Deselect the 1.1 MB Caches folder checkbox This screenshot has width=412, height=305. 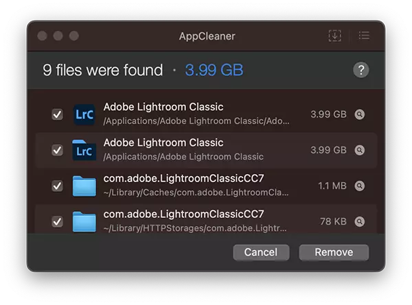57,186
